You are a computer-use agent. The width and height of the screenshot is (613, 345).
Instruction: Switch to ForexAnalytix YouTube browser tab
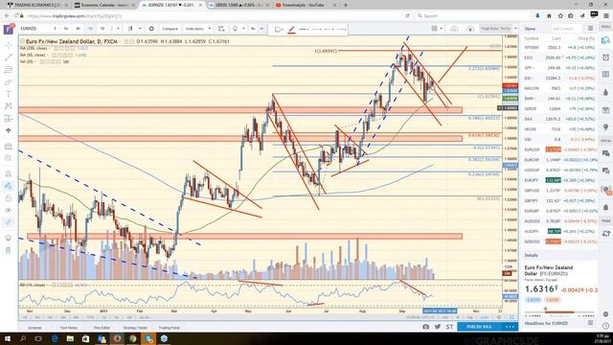point(304,5)
